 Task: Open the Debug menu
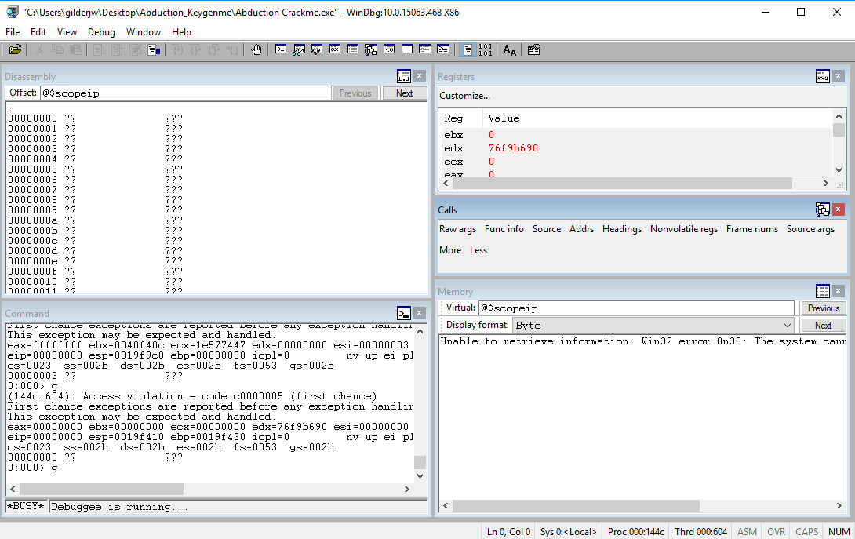101,32
